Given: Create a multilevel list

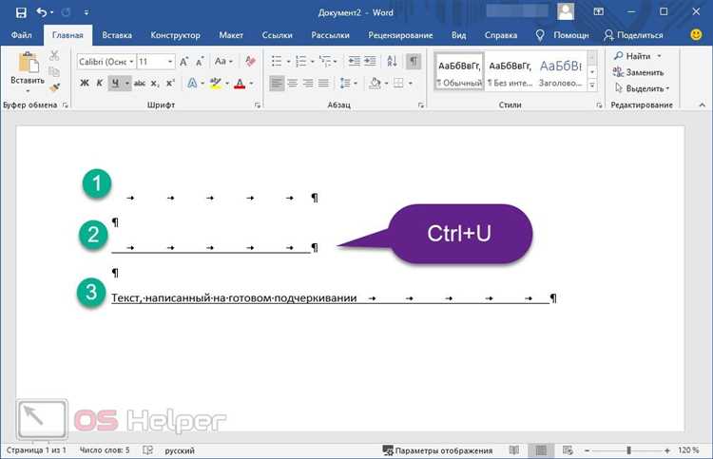Looking at the screenshot, I should coord(325,61).
